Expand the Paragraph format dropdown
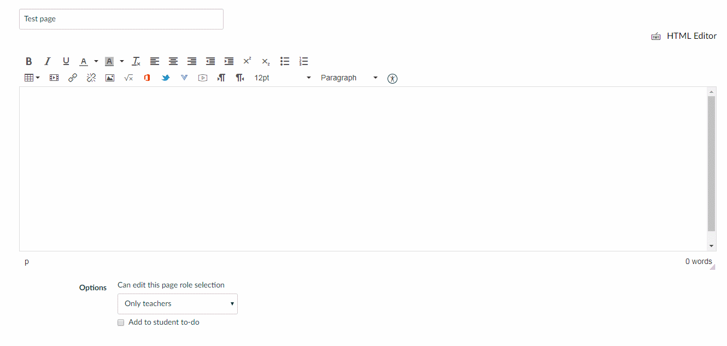Screen dimensions: 727x346 tap(349, 78)
